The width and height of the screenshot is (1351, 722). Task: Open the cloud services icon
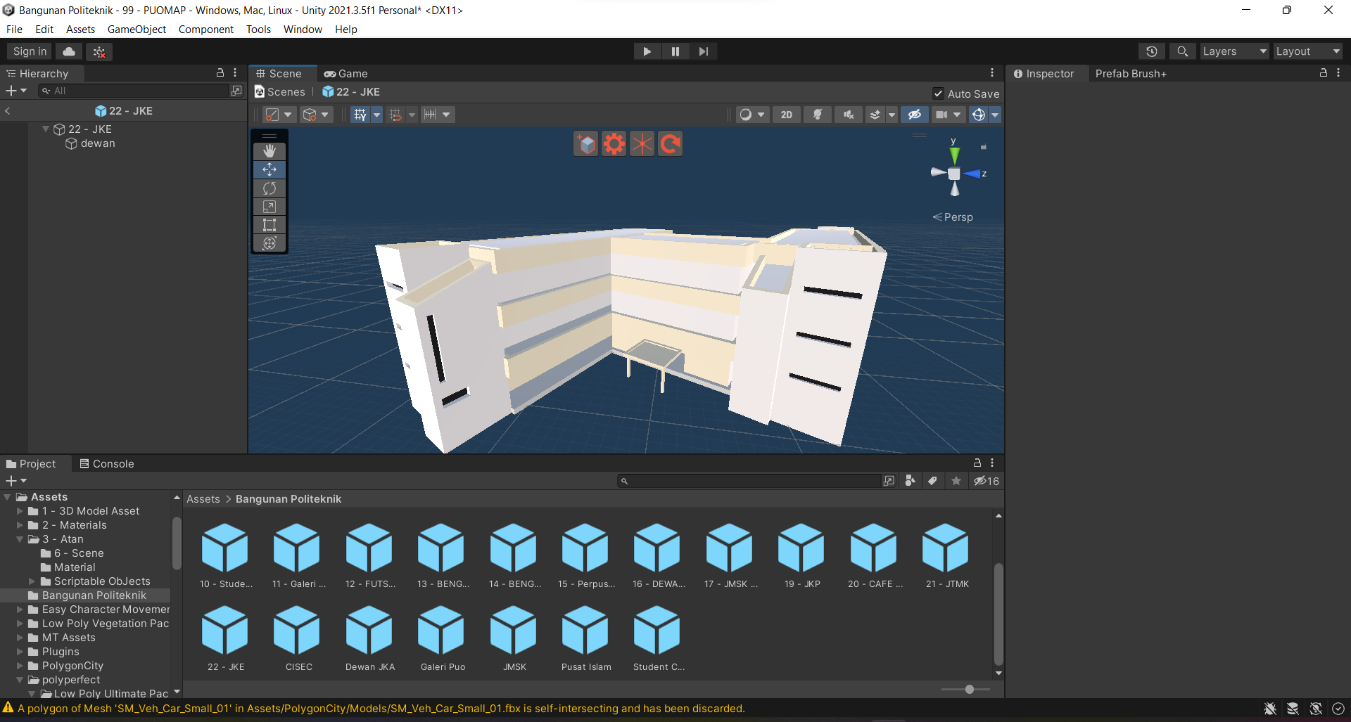[69, 51]
